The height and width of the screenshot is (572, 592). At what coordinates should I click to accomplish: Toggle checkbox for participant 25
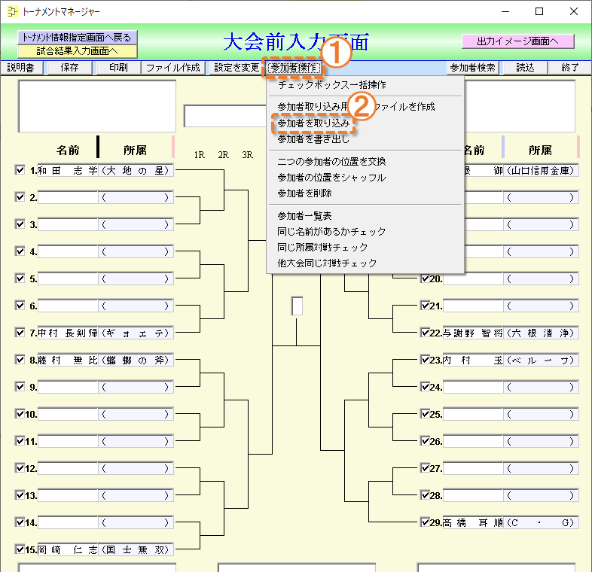click(x=425, y=413)
